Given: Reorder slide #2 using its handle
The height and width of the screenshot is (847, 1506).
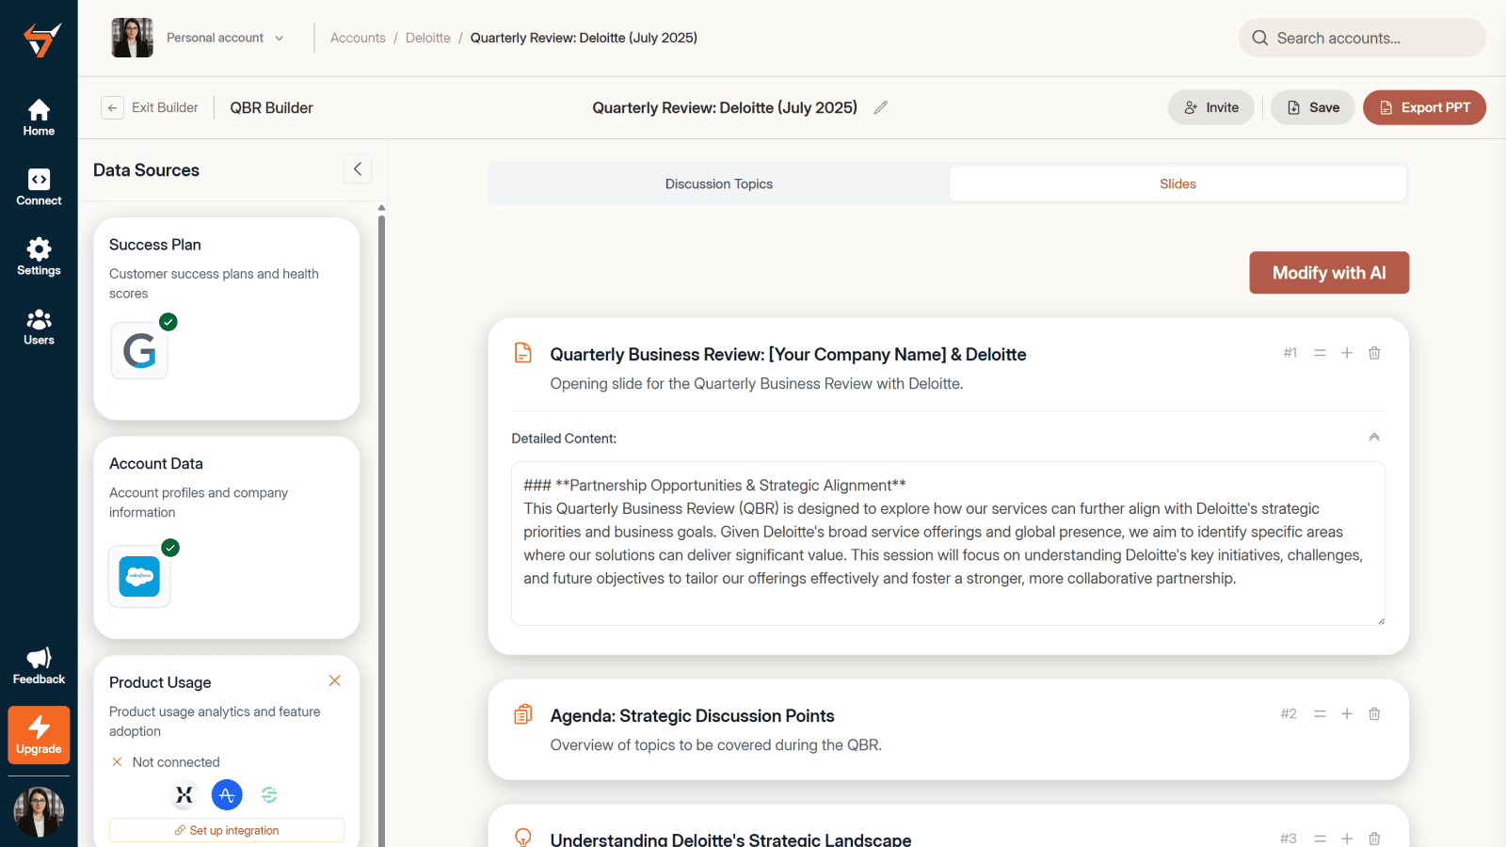Looking at the screenshot, I should pyautogui.click(x=1320, y=714).
